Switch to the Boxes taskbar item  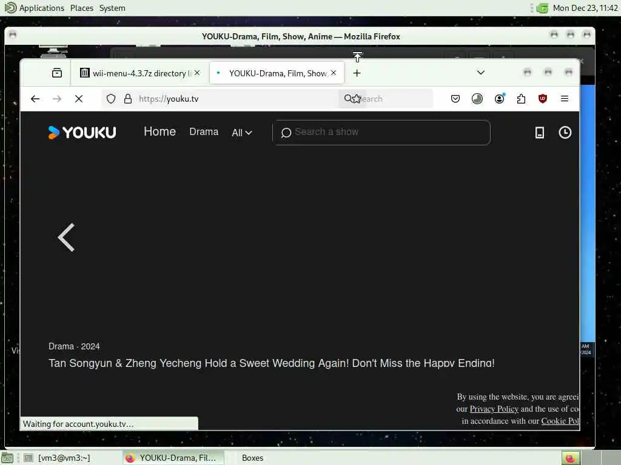[252, 458]
